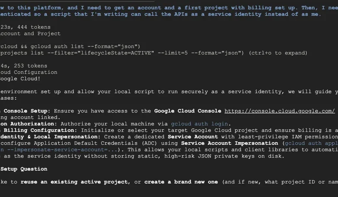The height and width of the screenshot is (197, 338).
Task: Click the gcloud auth list command line
Action: click(70, 46)
